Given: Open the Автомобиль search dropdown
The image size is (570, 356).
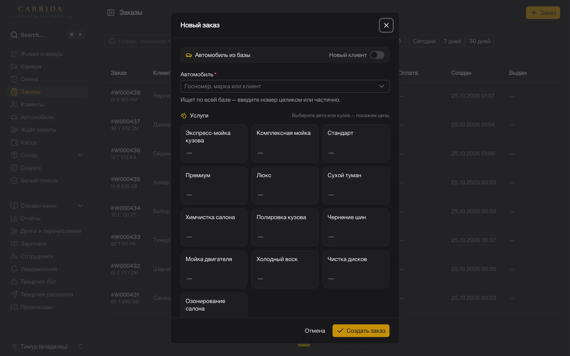Looking at the screenshot, I should [x=285, y=86].
